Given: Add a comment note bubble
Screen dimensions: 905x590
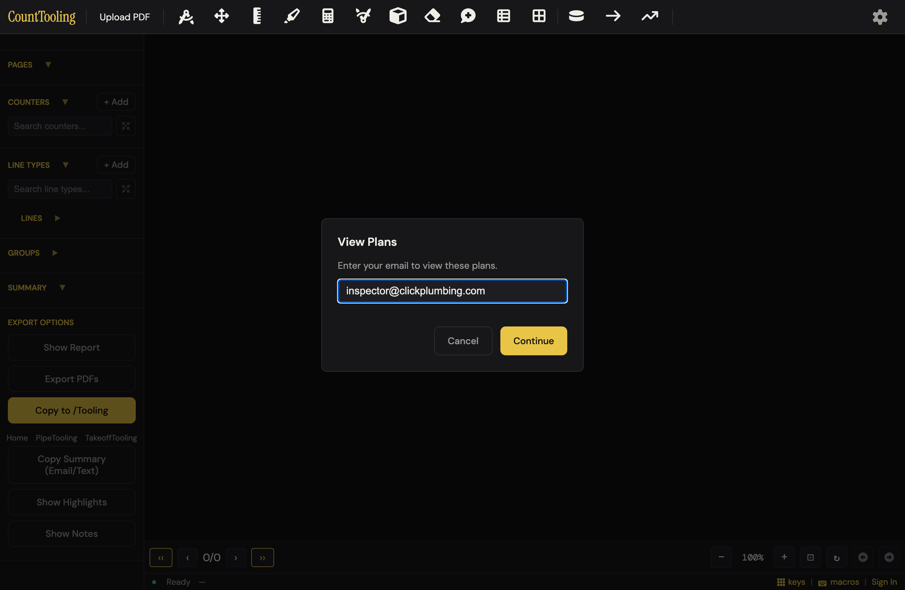Looking at the screenshot, I should (468, 16).
